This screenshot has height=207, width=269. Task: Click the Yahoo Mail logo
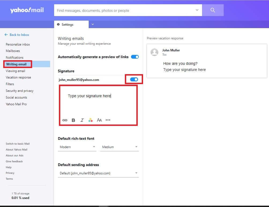27,10
